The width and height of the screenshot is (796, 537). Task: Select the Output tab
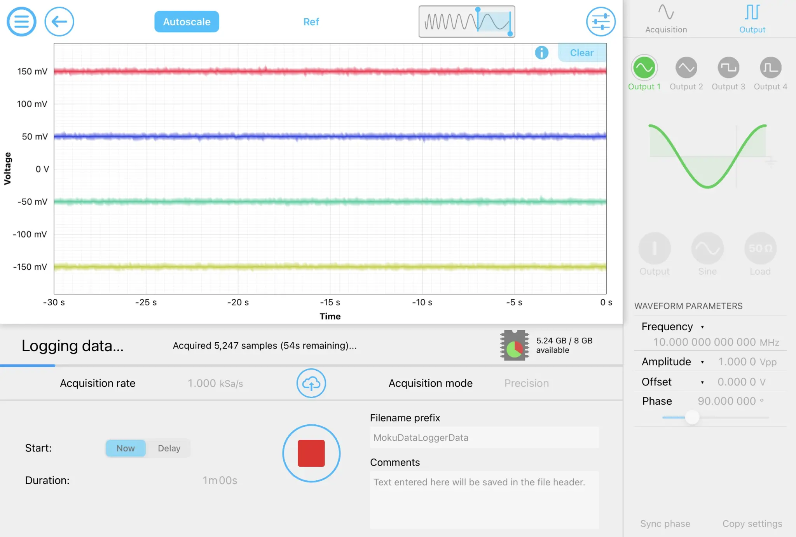click(x=751, y=17)
